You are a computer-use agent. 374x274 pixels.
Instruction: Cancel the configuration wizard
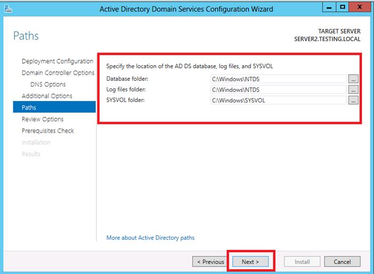342,262
